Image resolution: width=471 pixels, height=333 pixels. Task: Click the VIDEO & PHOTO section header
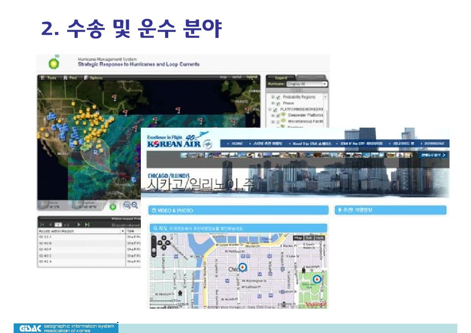coord(239,210)
